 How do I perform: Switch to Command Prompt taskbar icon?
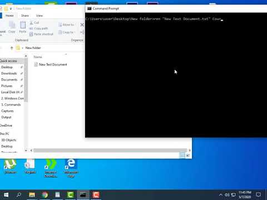coord(83,195)
